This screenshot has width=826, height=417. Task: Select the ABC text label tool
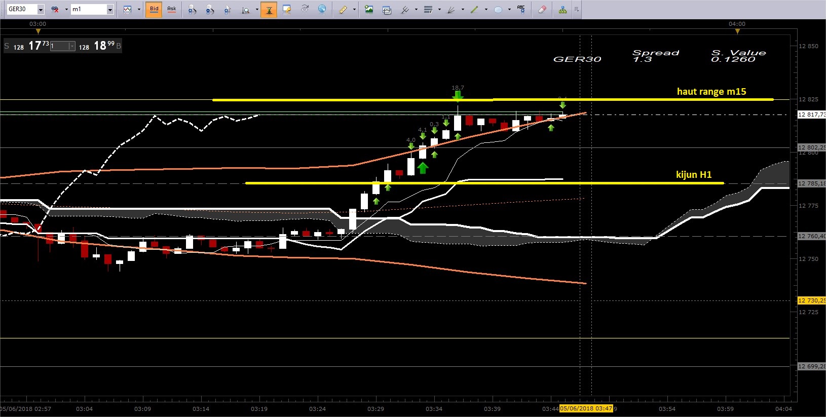521,9
